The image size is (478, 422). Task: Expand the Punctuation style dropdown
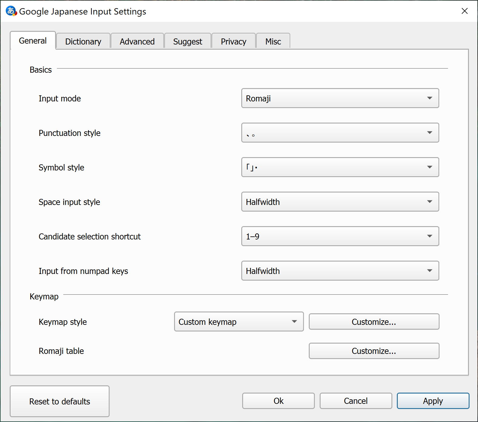(340, 133)
